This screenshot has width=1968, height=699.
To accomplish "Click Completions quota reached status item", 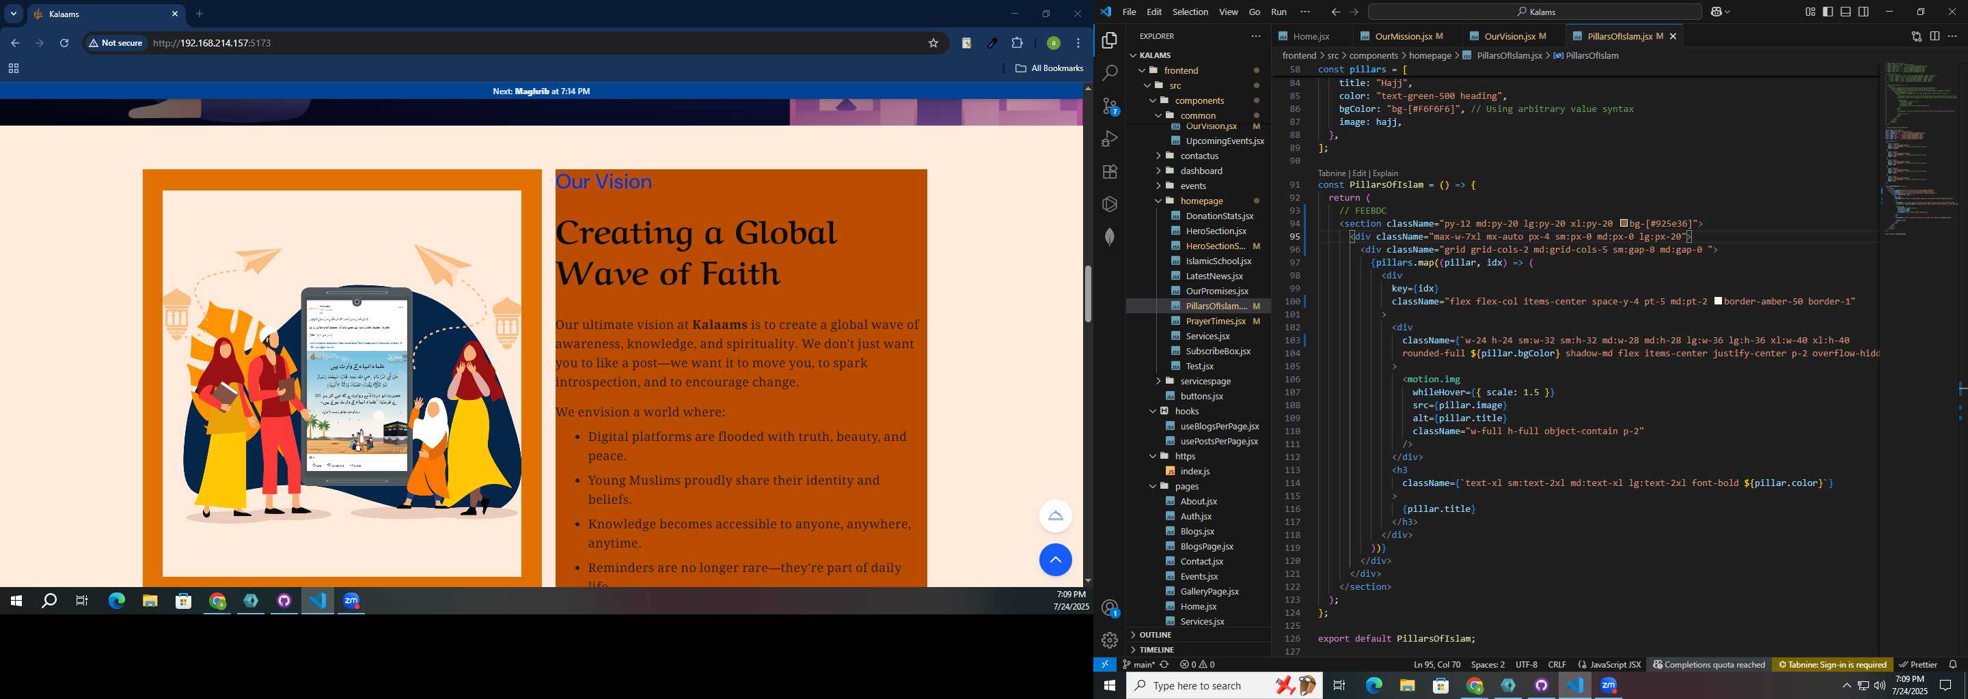I will (x=1709, y=665).
